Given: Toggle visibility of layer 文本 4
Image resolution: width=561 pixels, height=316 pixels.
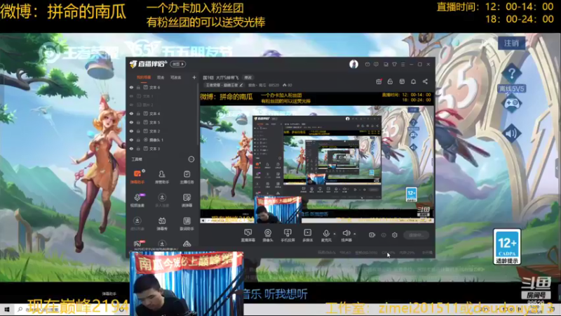Looking at the screenshot, I should [131, 114].
